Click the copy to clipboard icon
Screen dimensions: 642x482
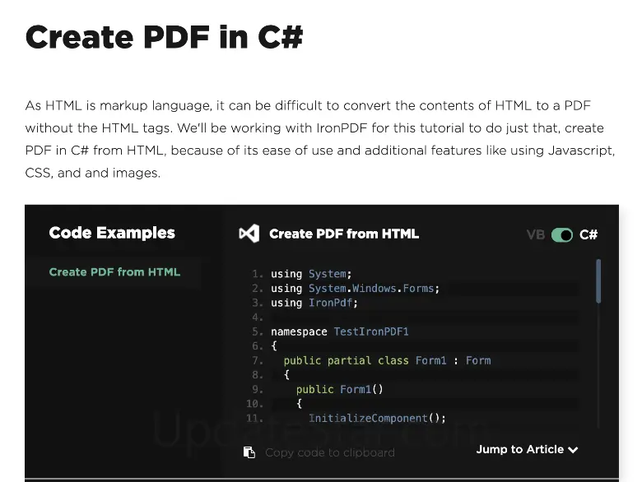[x=249, y=452]
